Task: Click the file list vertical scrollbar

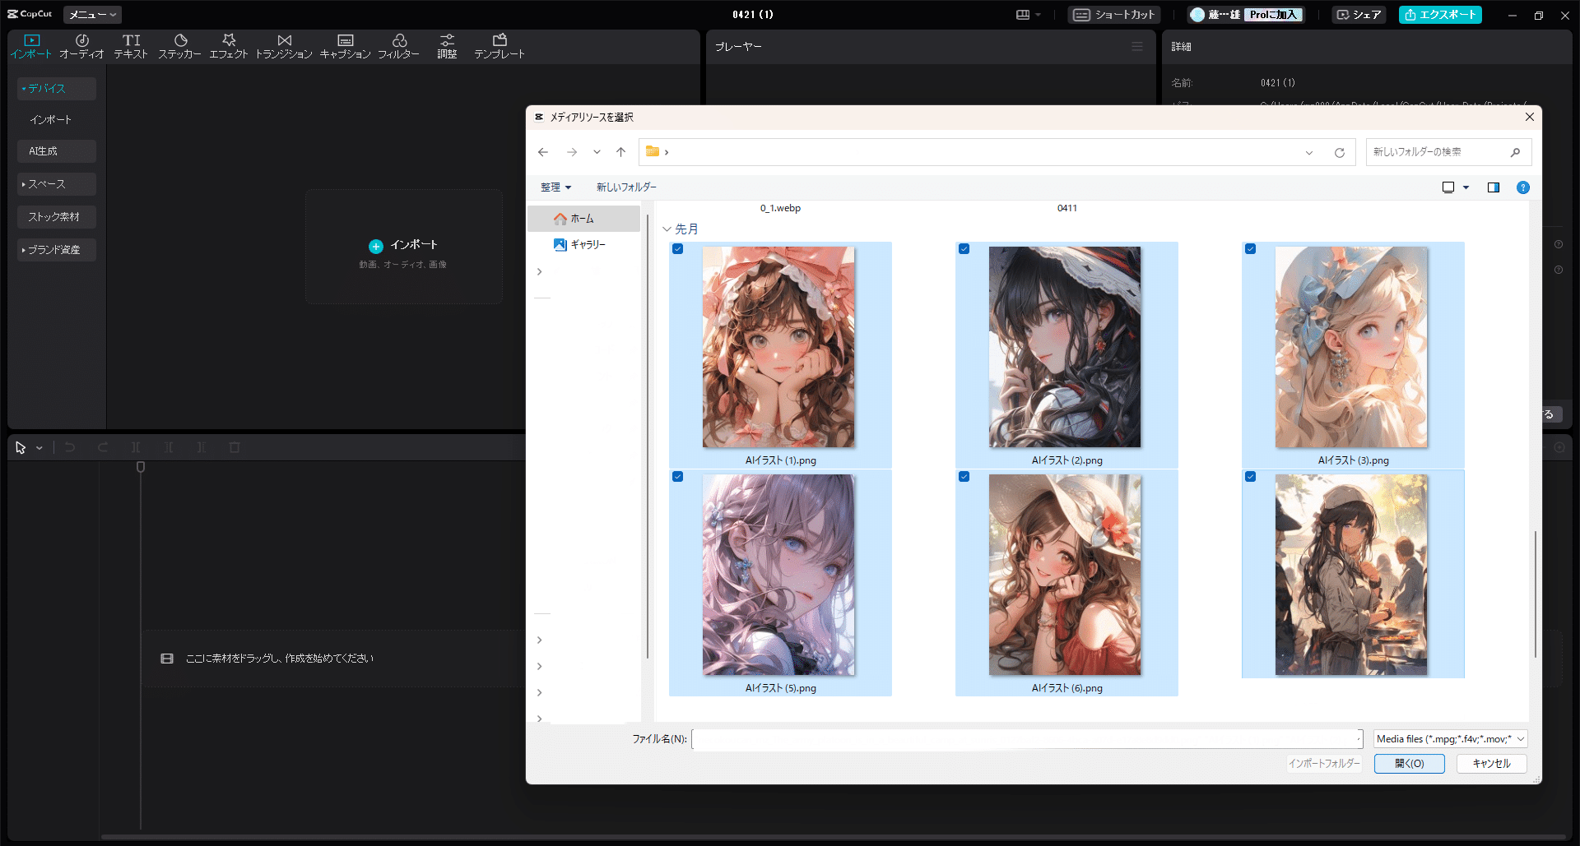Action: tap(1536, 594)
